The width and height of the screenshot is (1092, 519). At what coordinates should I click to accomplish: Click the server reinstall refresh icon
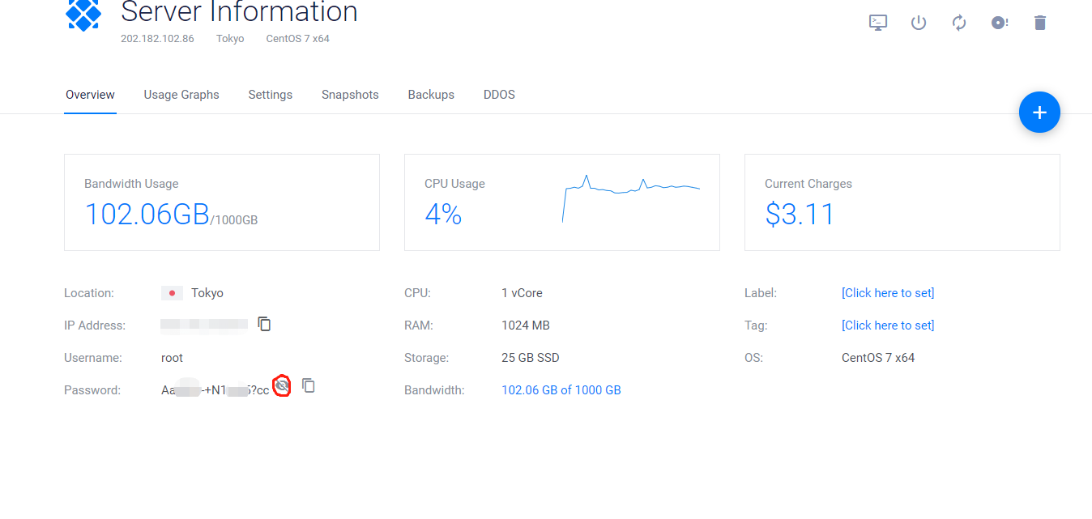pyautogui.click(x=958, y=22)
